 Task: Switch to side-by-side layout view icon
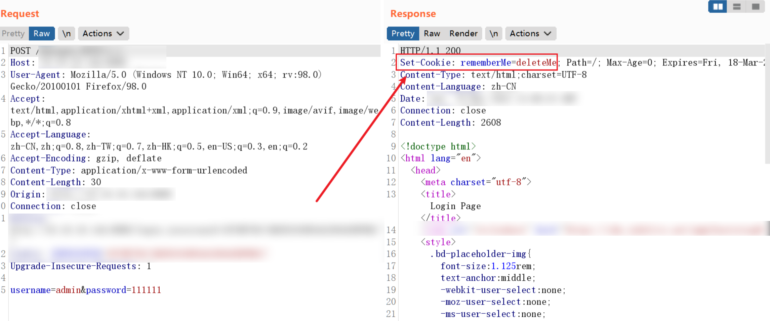(718, 7)
